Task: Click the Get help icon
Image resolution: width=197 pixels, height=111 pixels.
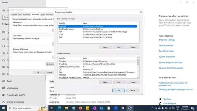Action: pos(160,99)
